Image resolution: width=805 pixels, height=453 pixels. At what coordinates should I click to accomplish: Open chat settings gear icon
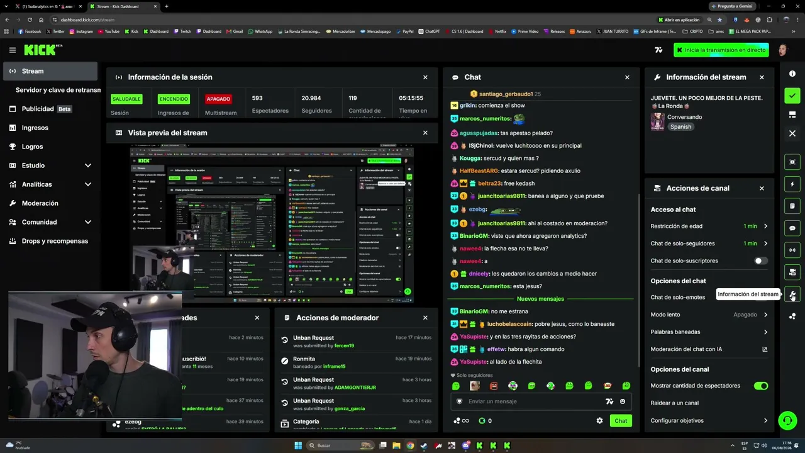pos(599,421)
